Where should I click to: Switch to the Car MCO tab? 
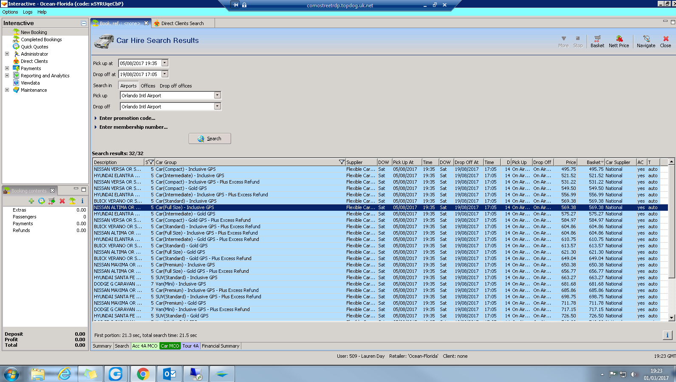170,346
